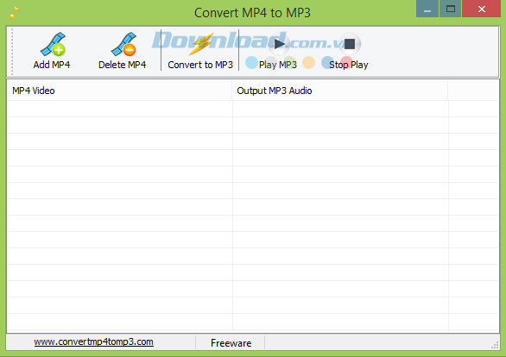The image size is (506, 357).
Task: Click the toolbar's dotted drag handle
Action: [12, 52]
